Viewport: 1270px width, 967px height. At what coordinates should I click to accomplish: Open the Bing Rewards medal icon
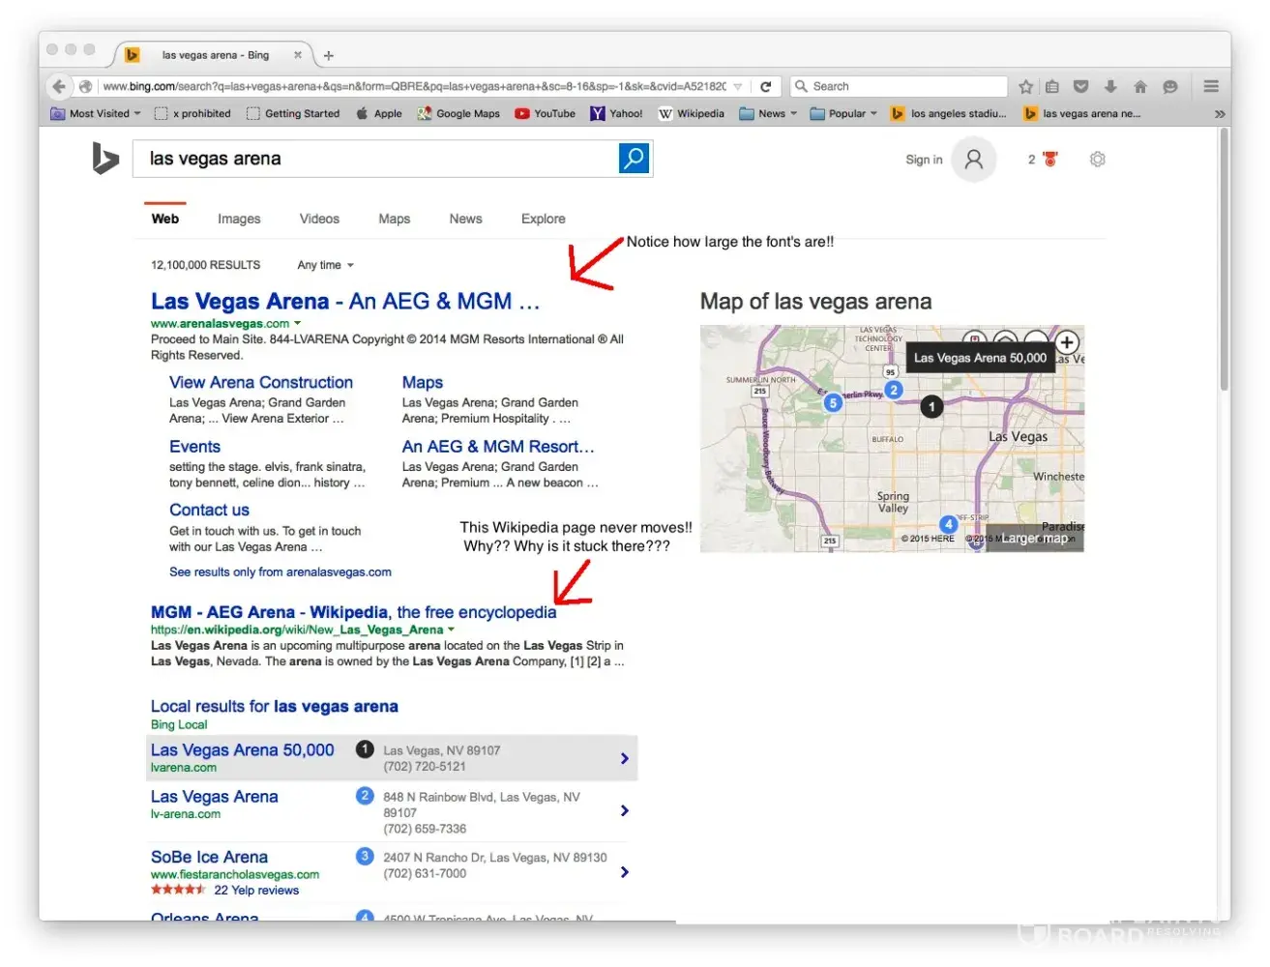click(1050, 160)
